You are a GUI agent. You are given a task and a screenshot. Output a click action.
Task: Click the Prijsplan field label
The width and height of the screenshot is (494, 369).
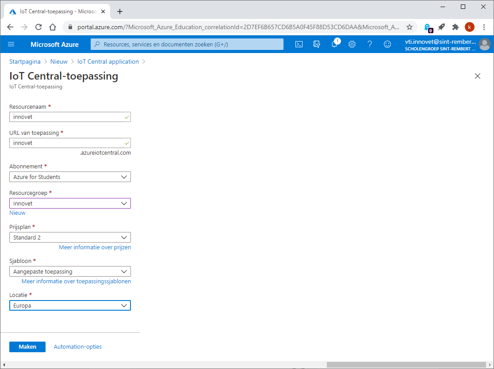tap(20, 227)
